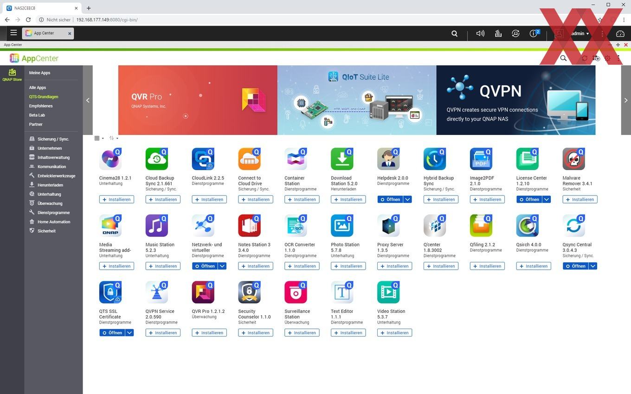Open the Helpdesk app icon
Viewport: 631px width, 394px height.
(x=389, y=159)
